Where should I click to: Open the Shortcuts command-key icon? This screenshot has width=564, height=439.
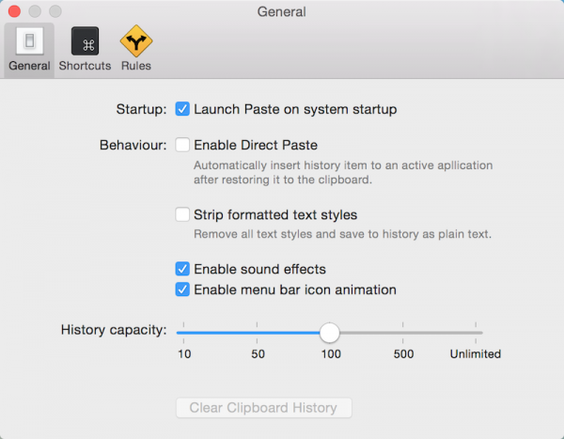[x=85, y=41]
